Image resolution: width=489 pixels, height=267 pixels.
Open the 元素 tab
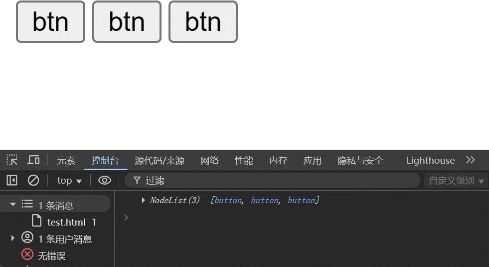(x=66, y=160)
